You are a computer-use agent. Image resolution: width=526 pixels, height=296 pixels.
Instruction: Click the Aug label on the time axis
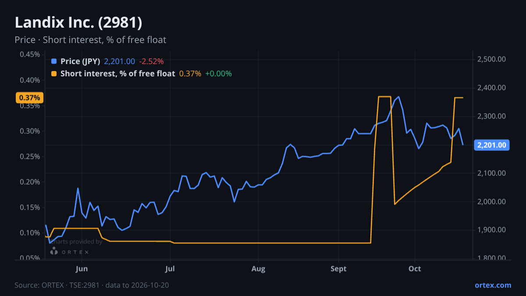coord(259,268)
